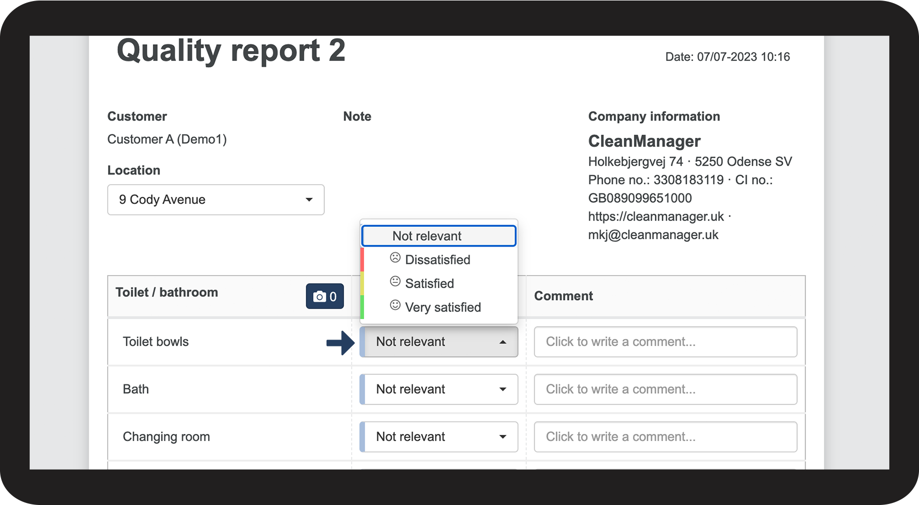Write a comment for Toilet bowls
This screenshot has width=919, height=505.
(x=665, y=342)
